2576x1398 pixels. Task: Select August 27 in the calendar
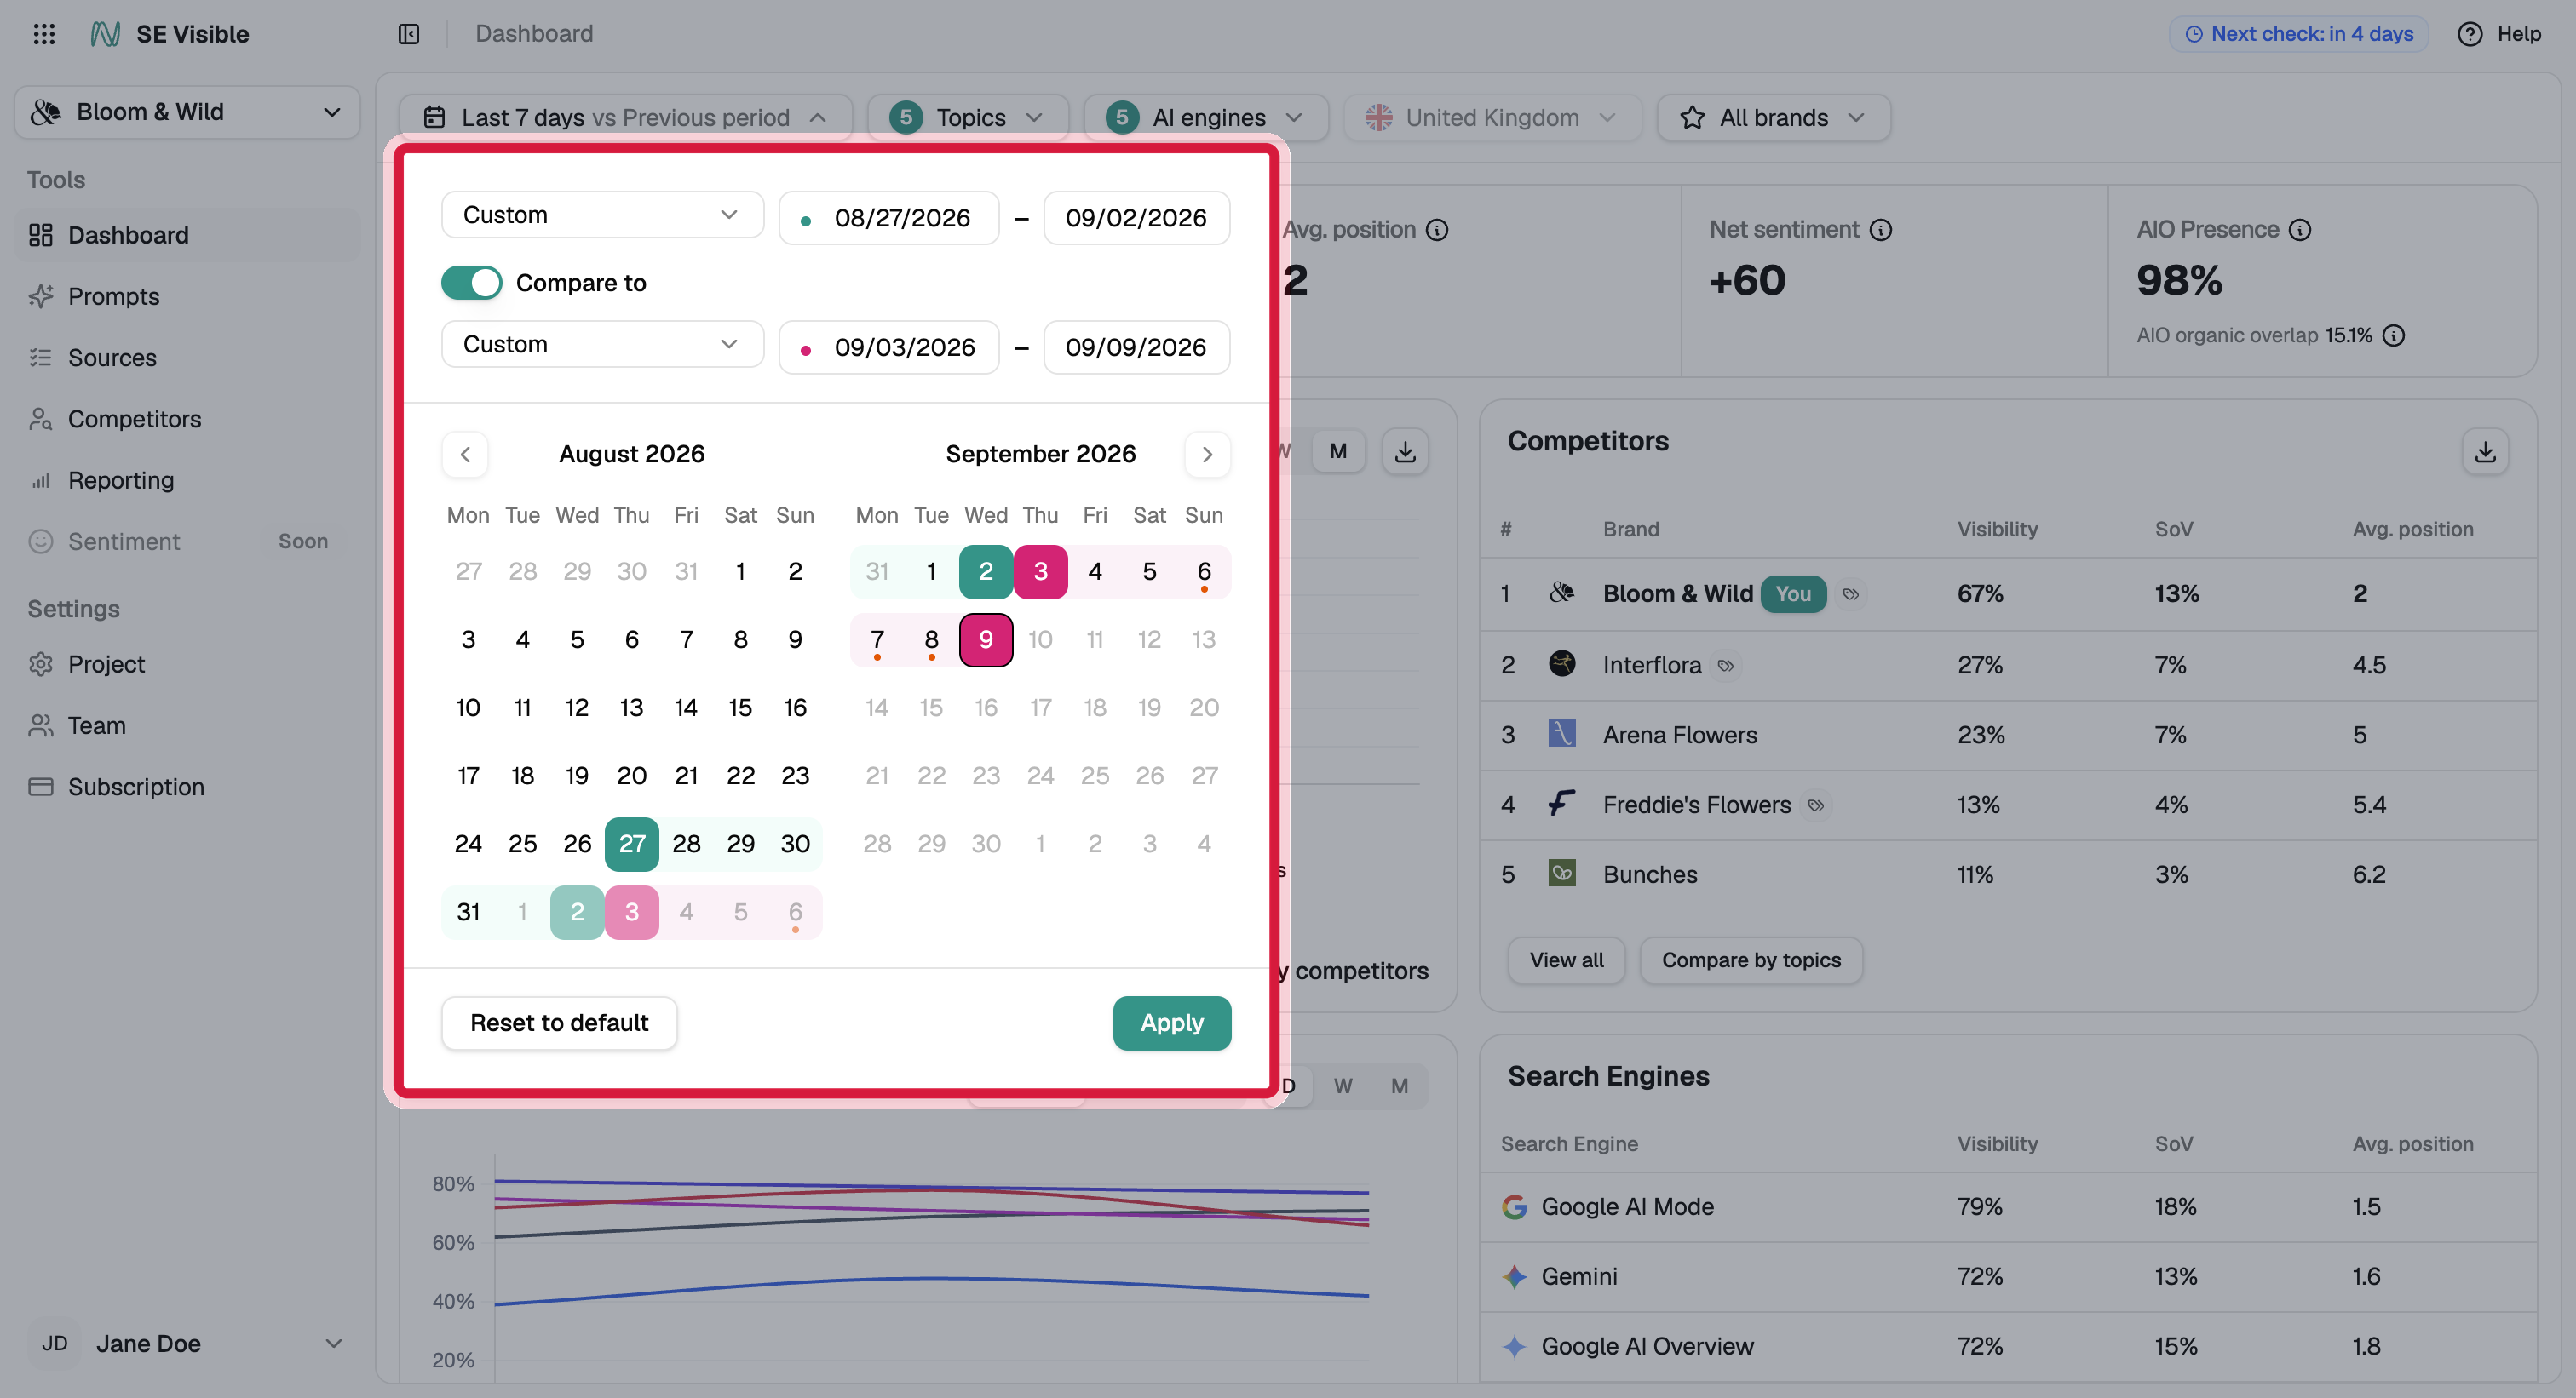632,845
